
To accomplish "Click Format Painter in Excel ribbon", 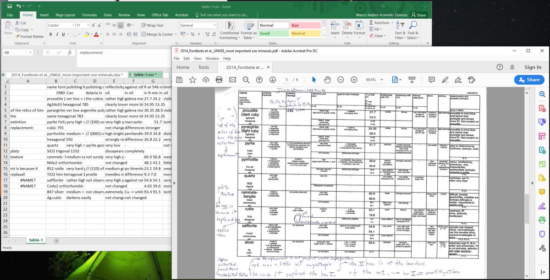I will [29, 36].
